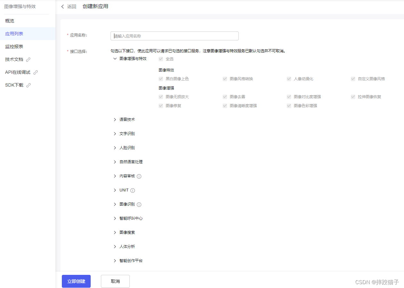Click the back arrow icon before 返回
404x288 pixels.
click(62, 6)
